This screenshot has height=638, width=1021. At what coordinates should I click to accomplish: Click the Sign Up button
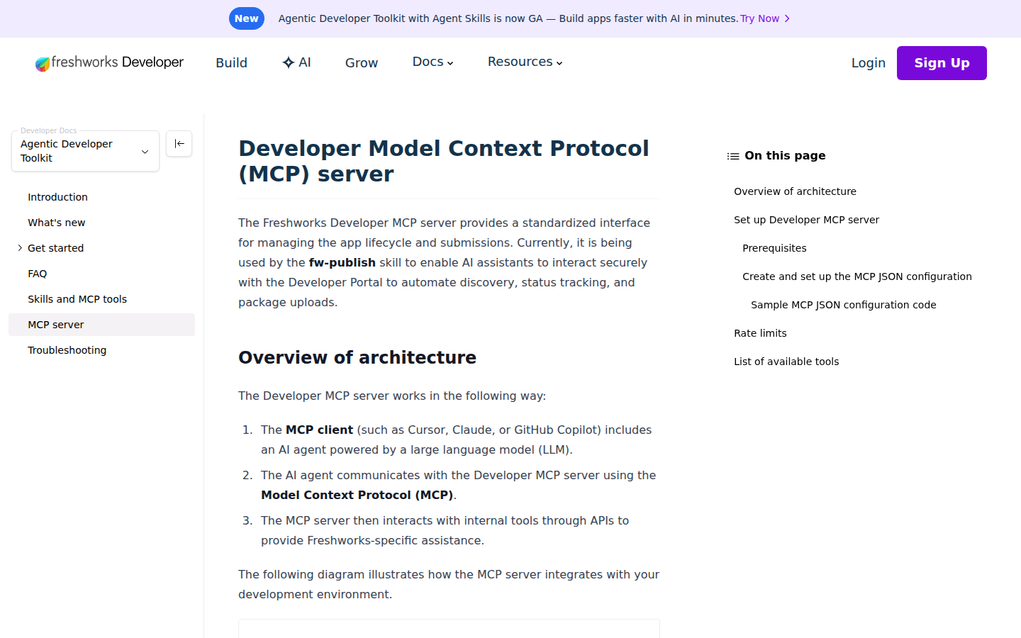942,63
